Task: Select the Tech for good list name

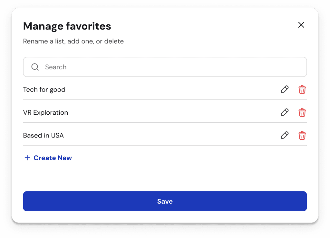Action: pyautogui.click(x=44, y=90)
